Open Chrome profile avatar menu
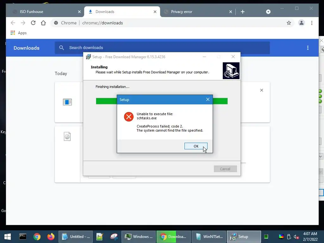 [x=302, y=23]
